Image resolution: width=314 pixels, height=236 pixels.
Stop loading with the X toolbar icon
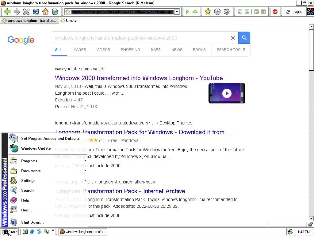[x=26, y=12]
